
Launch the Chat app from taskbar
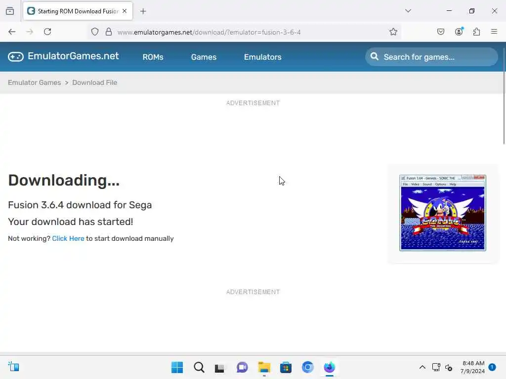(242, 367)
